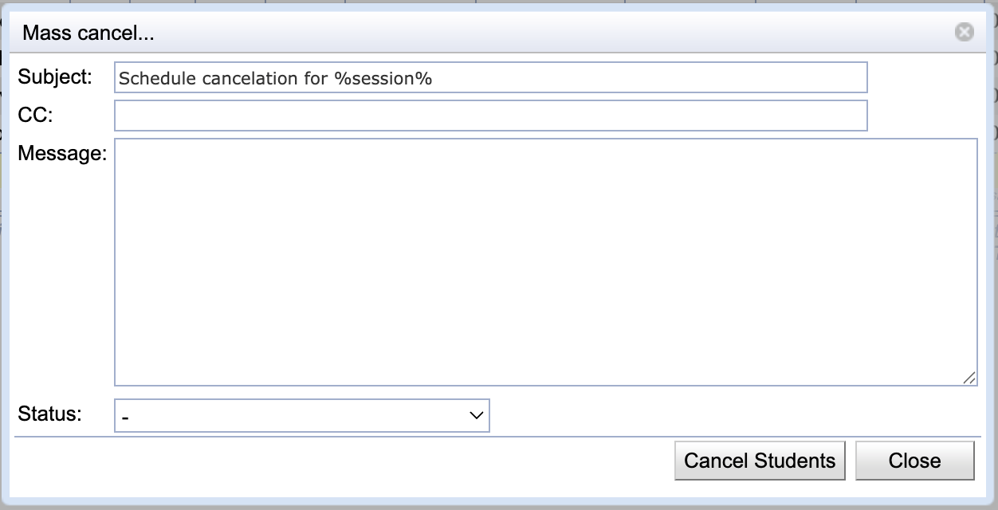This screenshot has height=510, width=998.
Task: Focus the Subject text field
Action: 491,78
